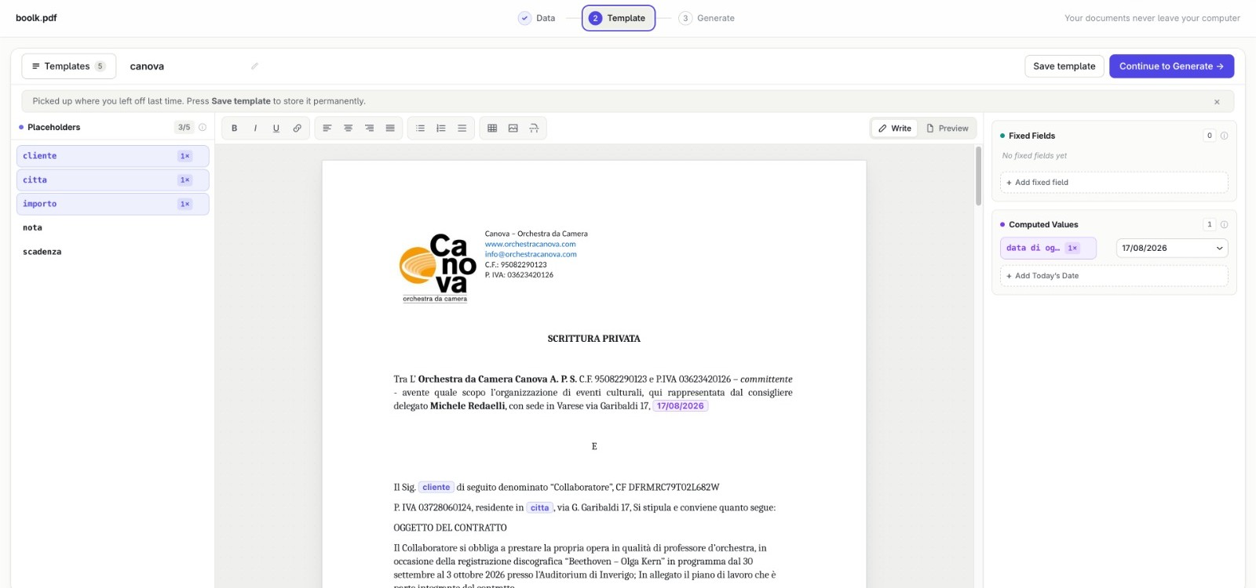Switch to Preview mode
Screen dimensions: 1256x588
pyautogui.click(x=947, y=129)
